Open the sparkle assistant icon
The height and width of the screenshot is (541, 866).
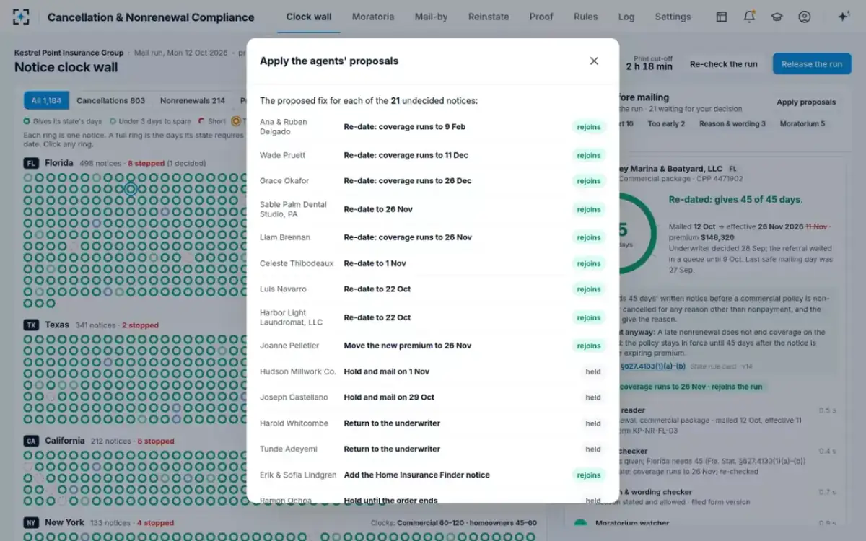pyautogui.click(x=844, y=17)
